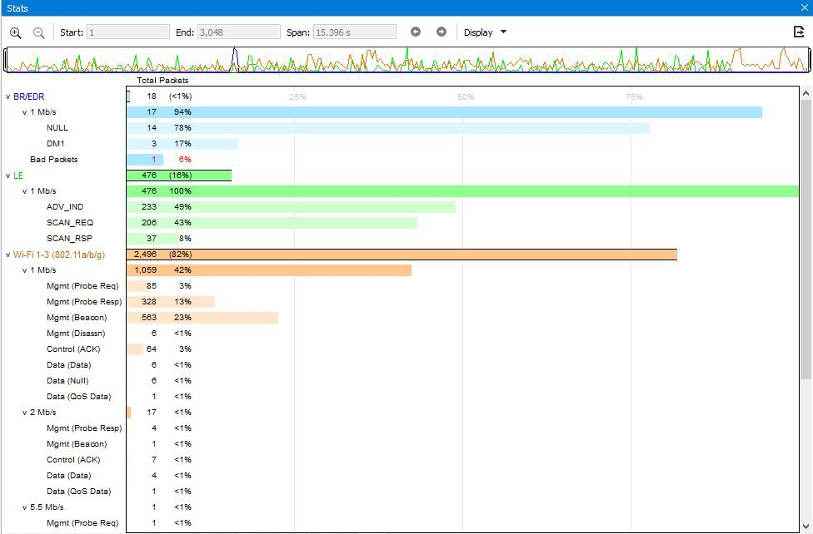Select the ADV_IND row
813x534 pixels.
[65, 206]
